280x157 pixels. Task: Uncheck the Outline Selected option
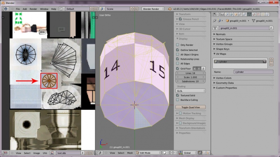[178, 50]
